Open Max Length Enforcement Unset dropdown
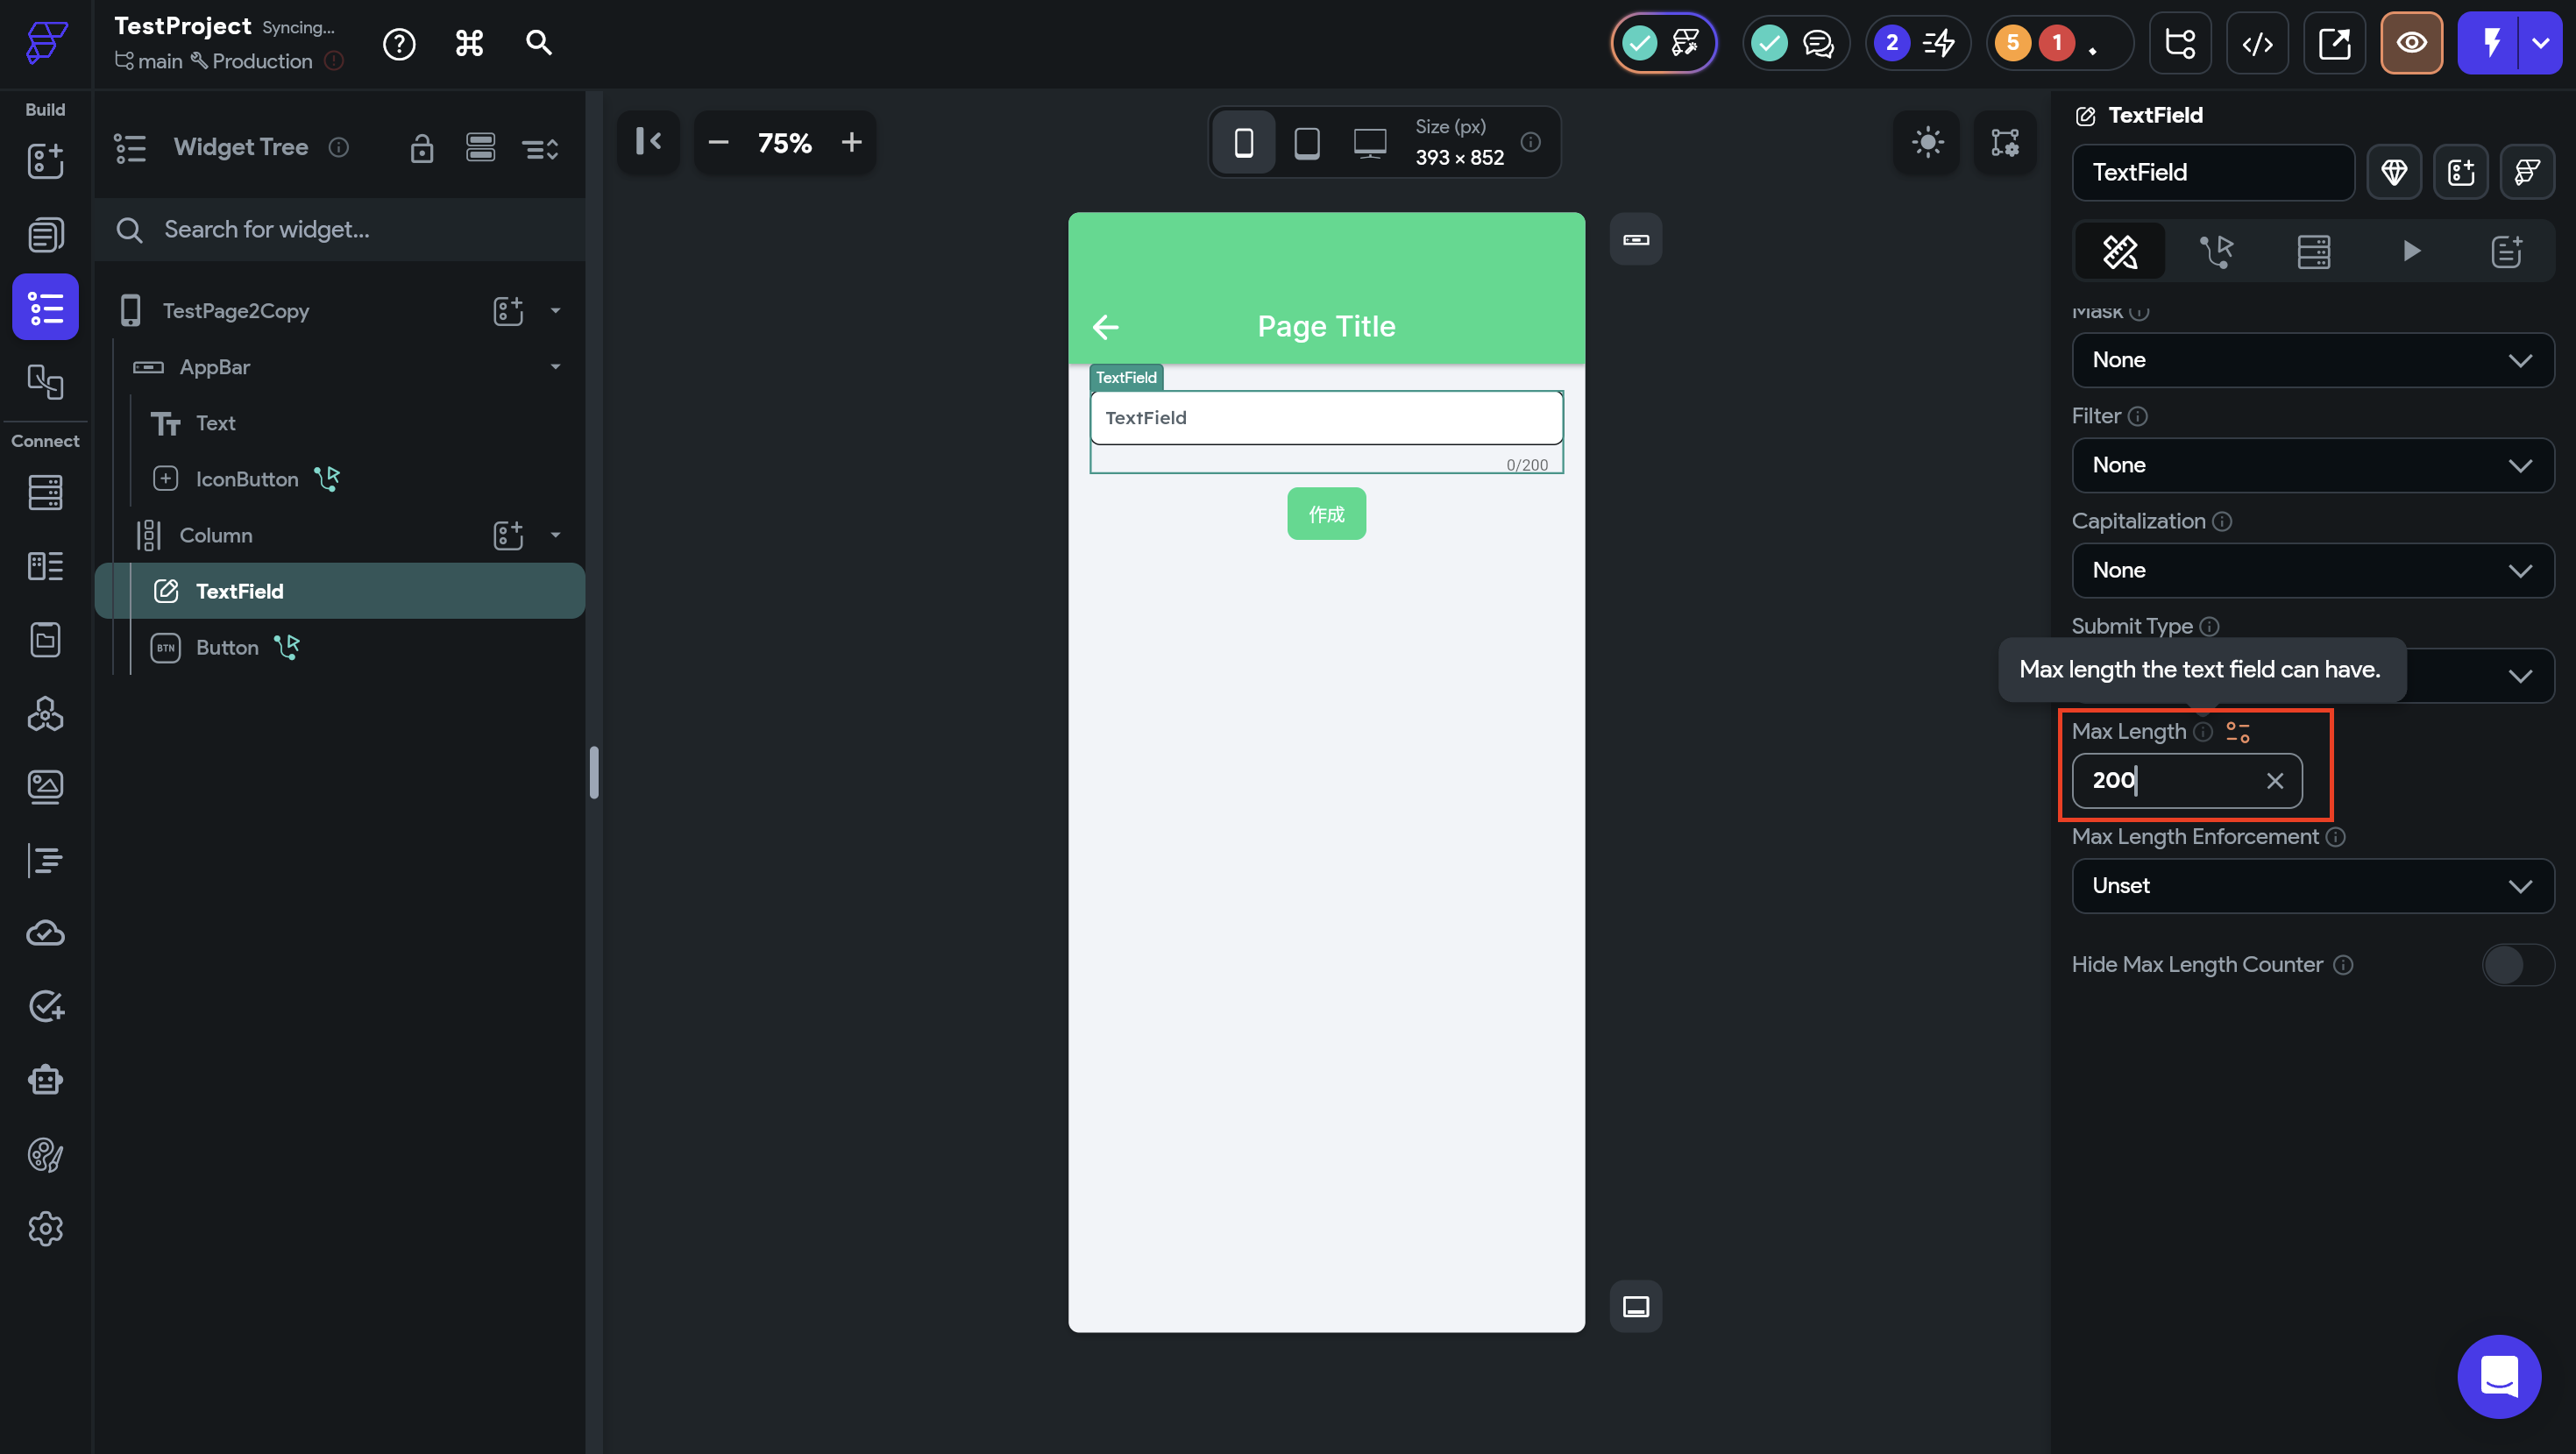Image resolution: width=2576 pixels, height=1454 pixels. pyautogui.click(x=2312, y=886)
